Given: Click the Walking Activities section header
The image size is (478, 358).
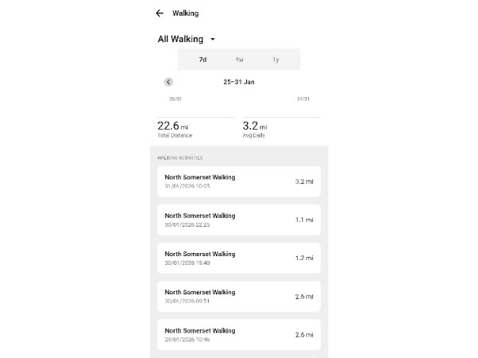Looking at the screenshot, I should pos(180,158).
